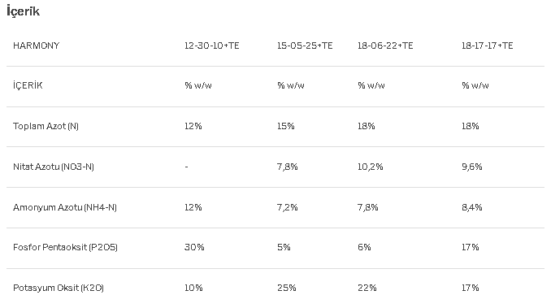Click the 15% total nitrogen value

click(285, 126)
